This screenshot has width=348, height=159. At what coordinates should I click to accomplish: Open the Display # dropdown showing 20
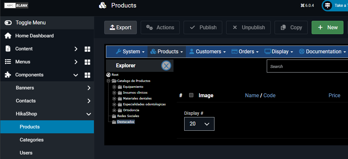pyautogui.click(x=199, y=124)
